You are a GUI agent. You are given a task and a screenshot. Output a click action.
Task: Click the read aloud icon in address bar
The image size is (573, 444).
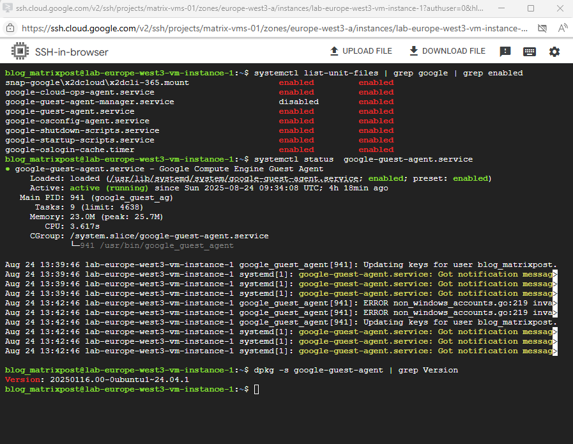(563, 28)
